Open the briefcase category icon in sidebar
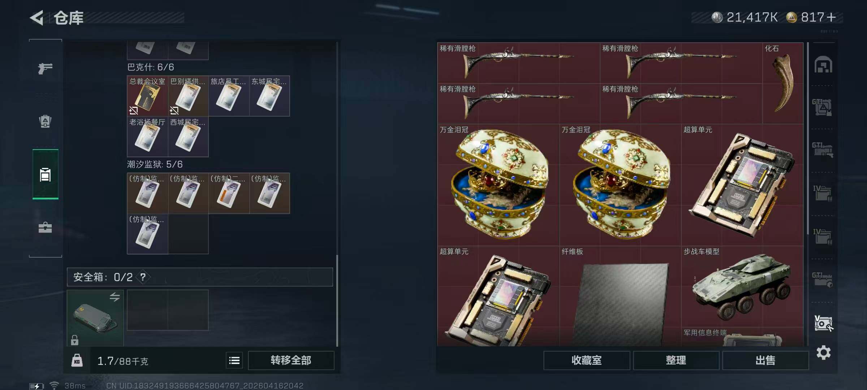 point(45,227)
